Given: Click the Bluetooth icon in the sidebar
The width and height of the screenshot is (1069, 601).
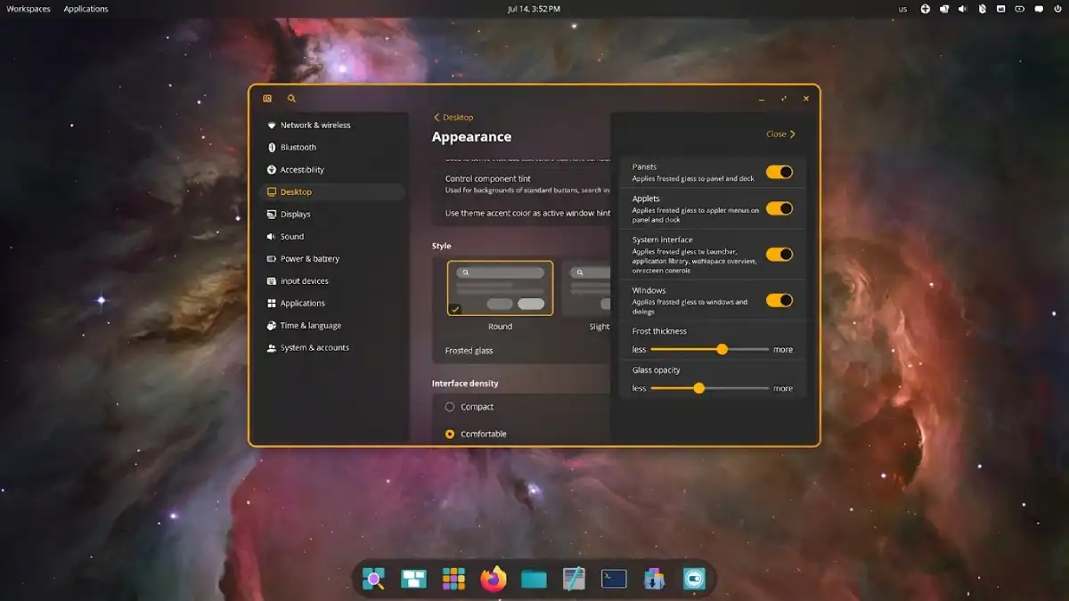Looking at the screenshot, I should coord(272,148).
